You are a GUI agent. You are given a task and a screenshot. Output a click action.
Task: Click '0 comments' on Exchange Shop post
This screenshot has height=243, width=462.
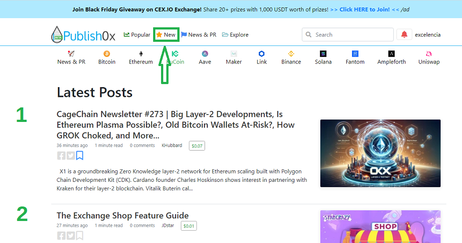(142, 225)
